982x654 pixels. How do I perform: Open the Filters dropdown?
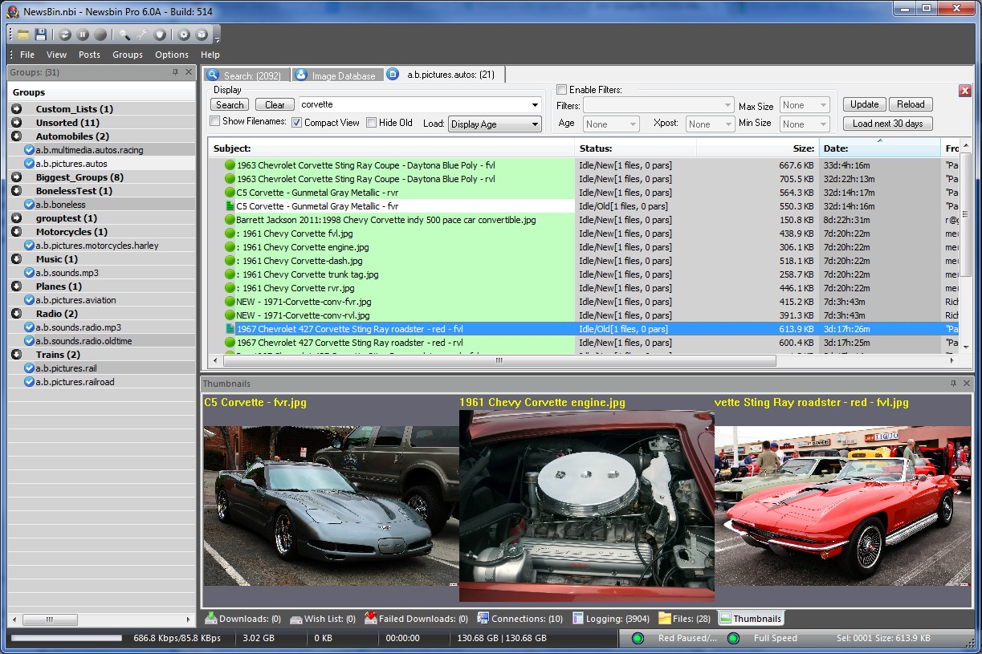pyautogui.click(x=727, y=106)
